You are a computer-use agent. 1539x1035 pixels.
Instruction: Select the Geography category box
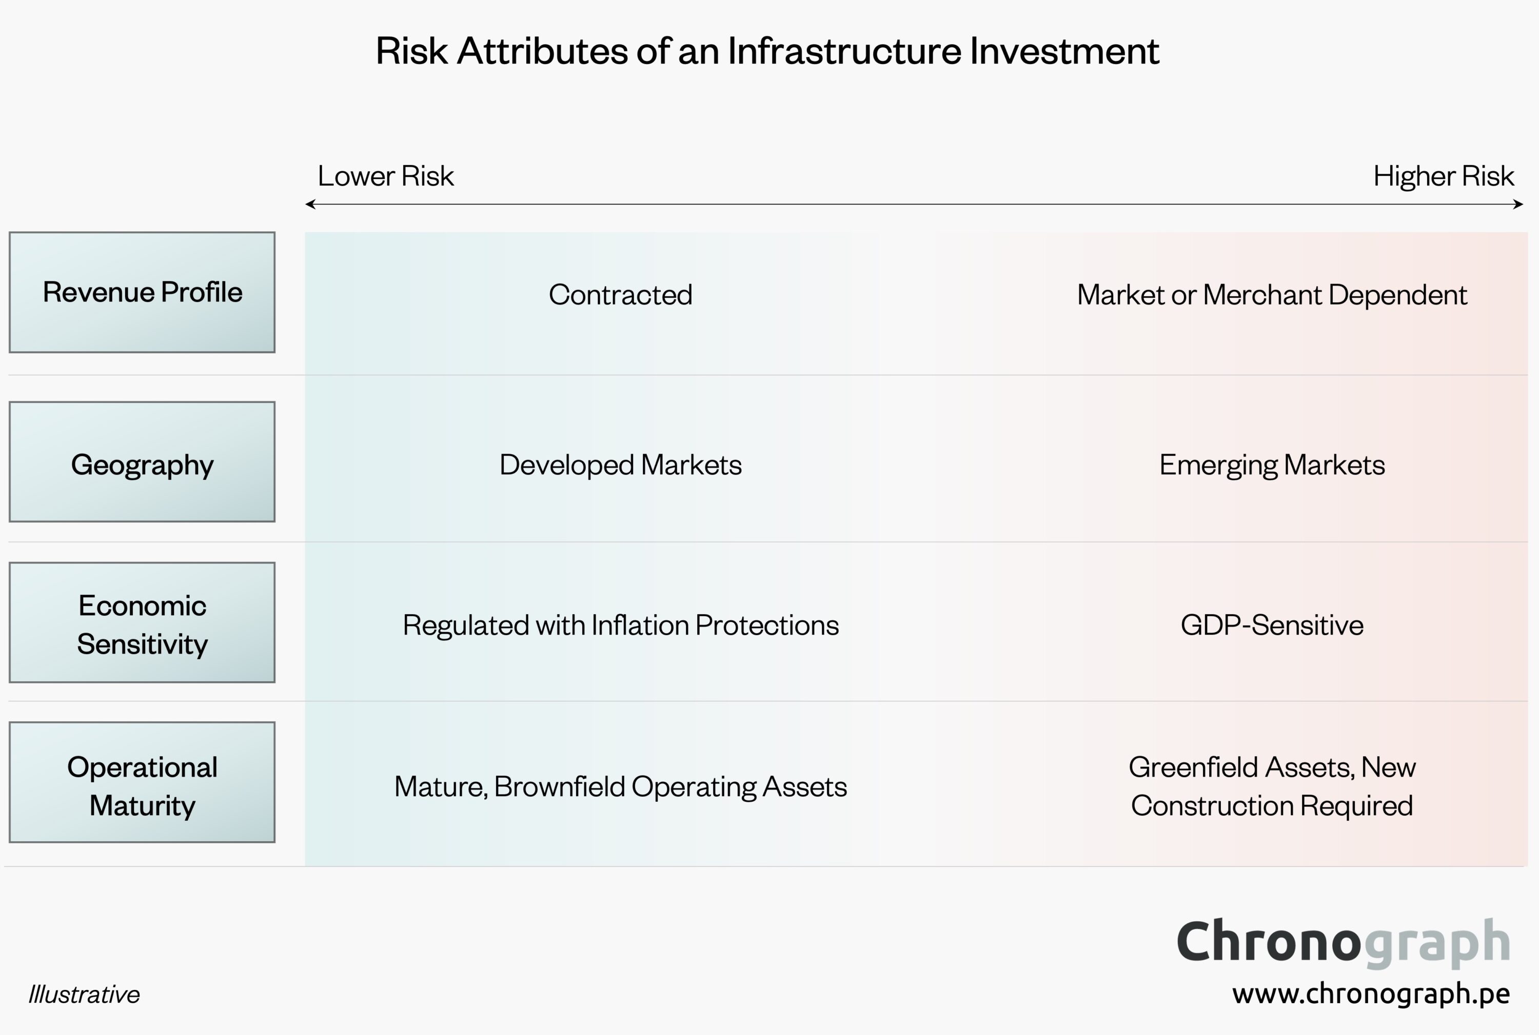(142, 462)
